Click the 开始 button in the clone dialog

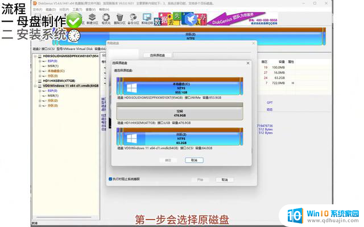[200, 180]
